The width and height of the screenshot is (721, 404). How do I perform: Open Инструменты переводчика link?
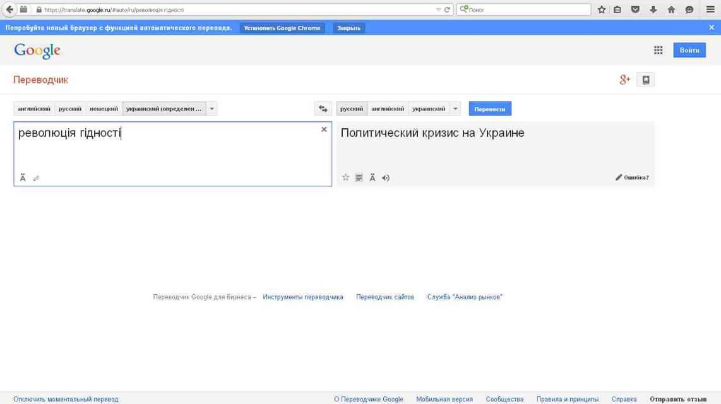[303, 297]
